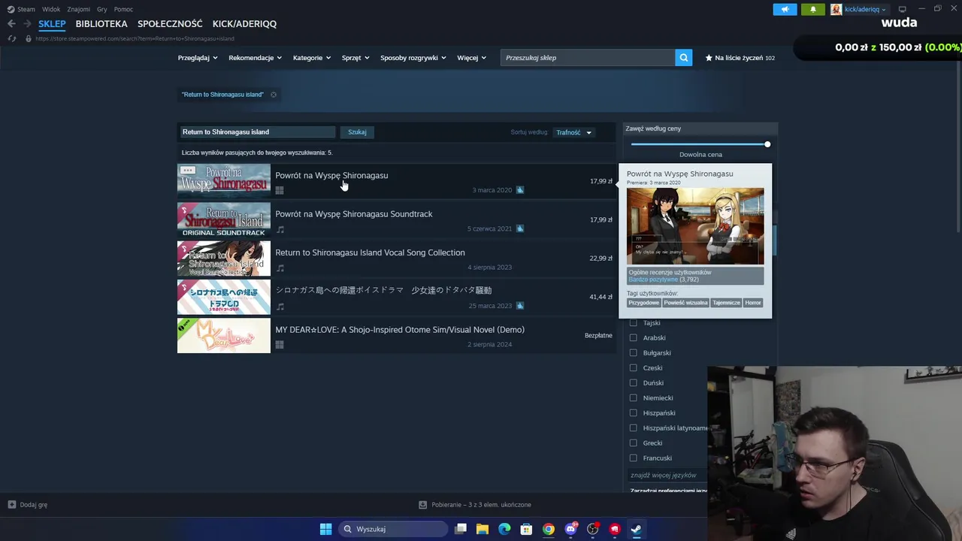This screenshot has width=962, height=541.
Task: Tick the Francuski language checkbox
Action: [x=633, y=458]
